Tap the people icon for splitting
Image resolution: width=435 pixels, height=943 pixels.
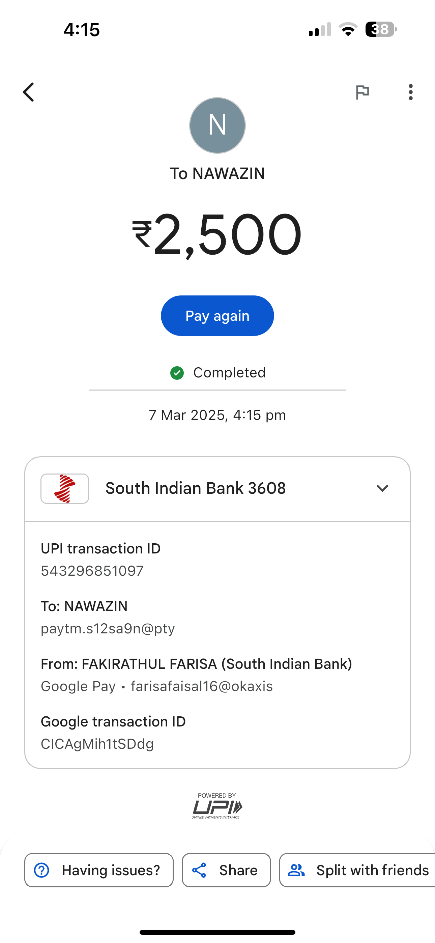pyautogui.click(x=296, y=870)
